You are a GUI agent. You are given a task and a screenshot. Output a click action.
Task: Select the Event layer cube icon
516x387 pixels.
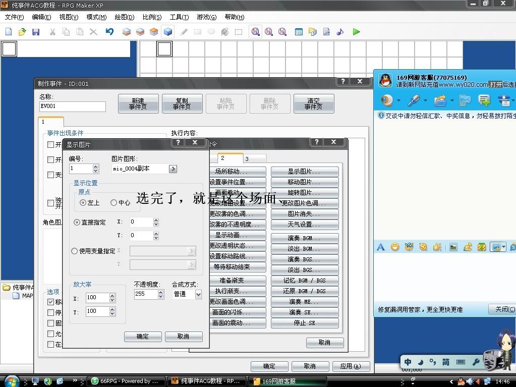pyautogui.click(x=168, y=32)
